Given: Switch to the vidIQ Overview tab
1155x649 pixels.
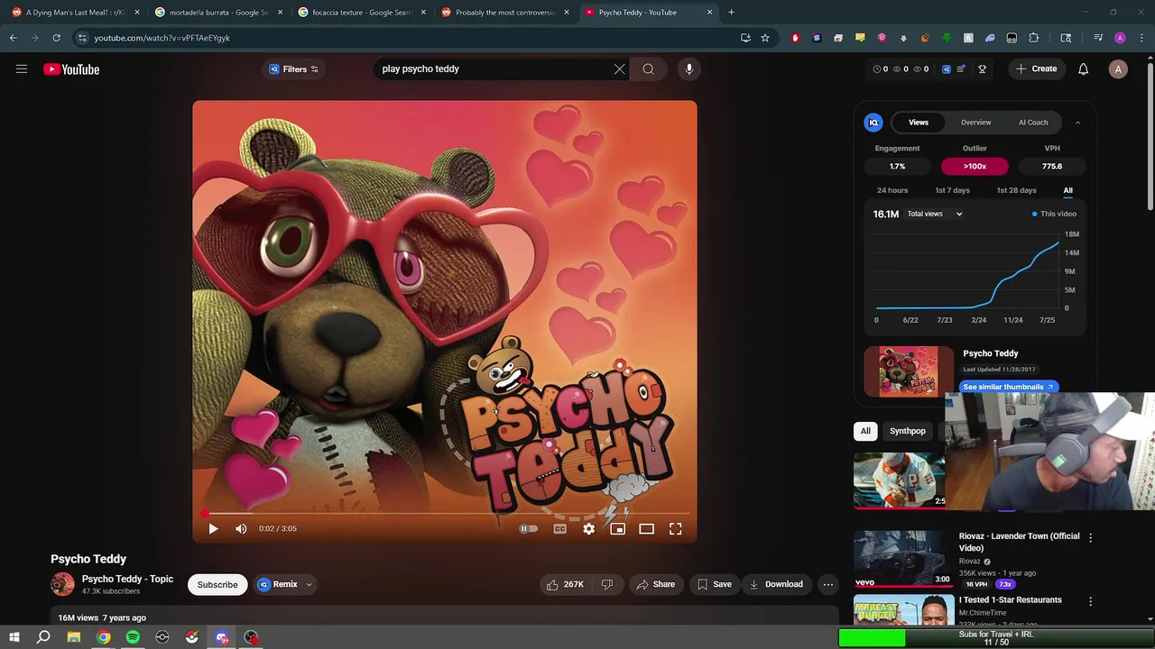Looking at the screenshot, I should click(975, 123).
